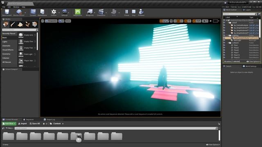Screen dimensions: 262x147
Task: Open the Blueprints toolbar icon
Action: pos(90,12)
